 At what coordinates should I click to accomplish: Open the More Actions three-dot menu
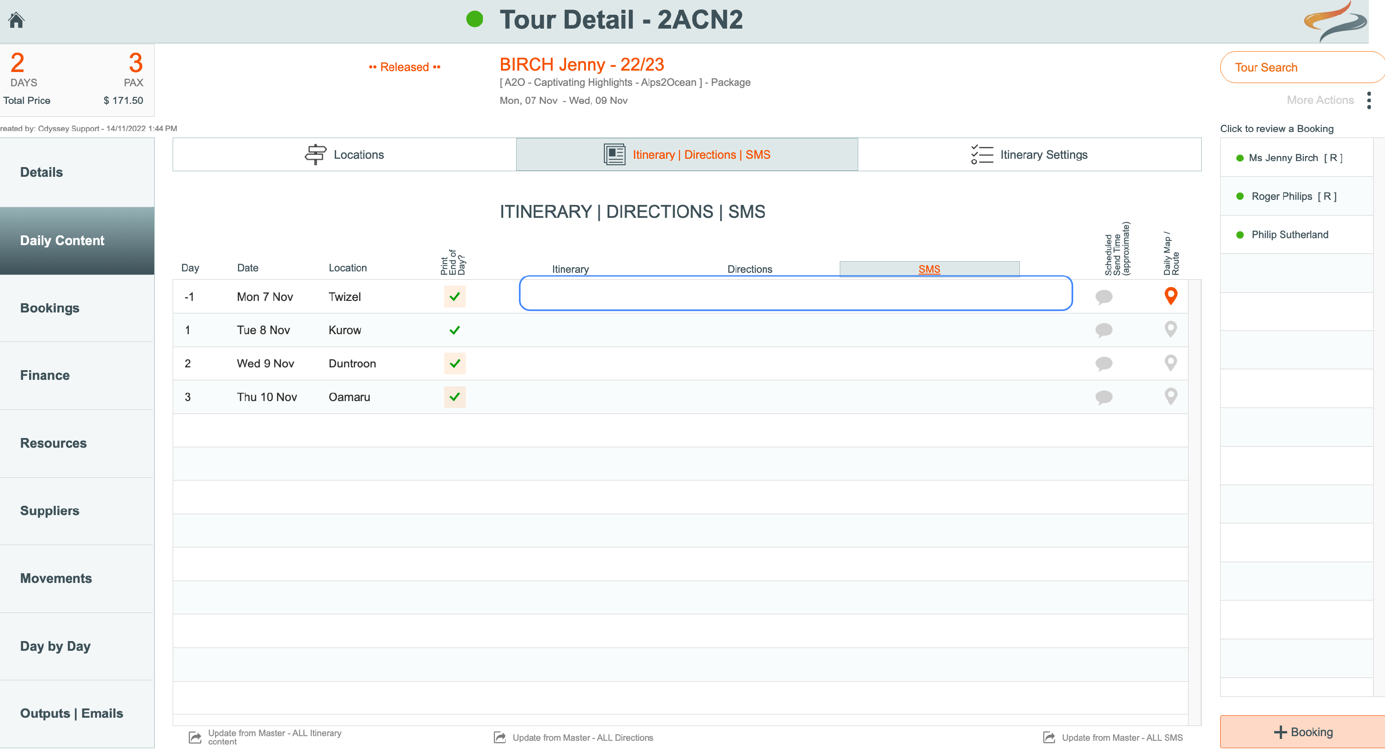(1368, 101)
